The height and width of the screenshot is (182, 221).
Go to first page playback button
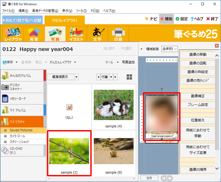(x=164, y=178)
